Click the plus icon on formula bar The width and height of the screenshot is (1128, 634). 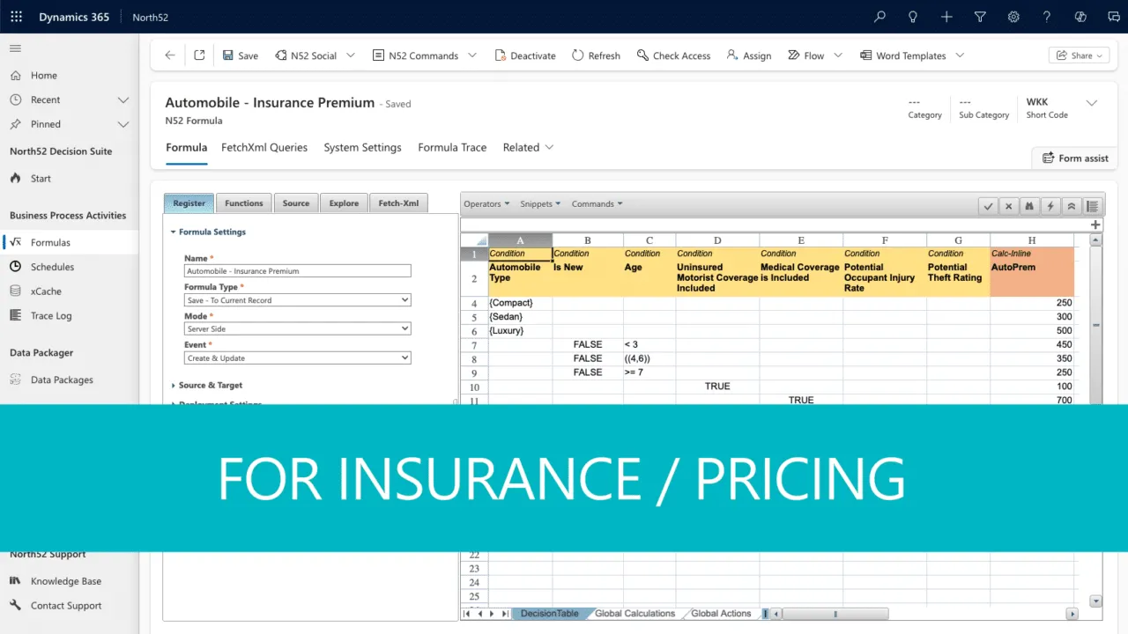pyautogui.click(x=1095, y=225)
